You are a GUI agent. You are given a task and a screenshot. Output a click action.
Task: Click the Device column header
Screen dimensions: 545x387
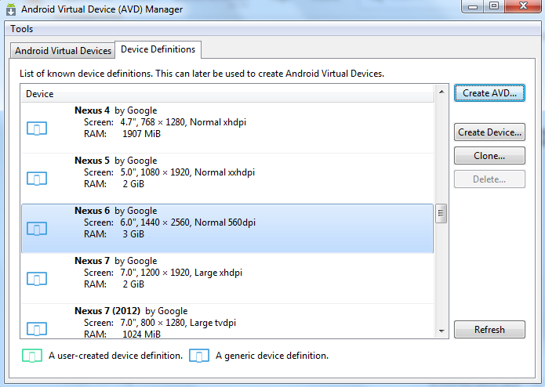227,94
